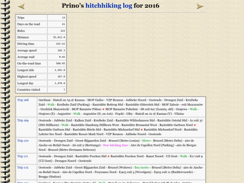
Task: Click the green 'Walk' text in Trip 169
Action: pos(65,125)
